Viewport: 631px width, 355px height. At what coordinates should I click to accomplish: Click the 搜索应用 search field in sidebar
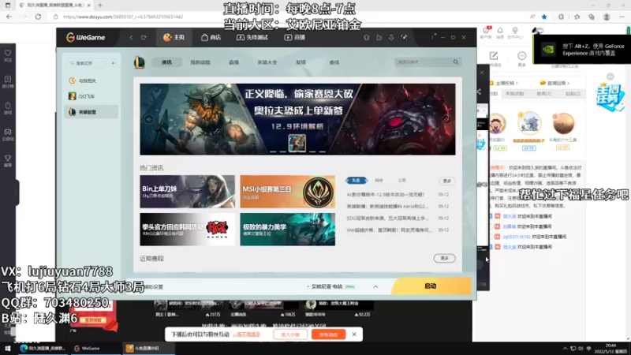point(87,63)
